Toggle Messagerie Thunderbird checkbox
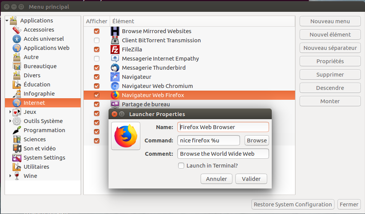The width and height of the screenshot is (365, 214). (97, 68)
